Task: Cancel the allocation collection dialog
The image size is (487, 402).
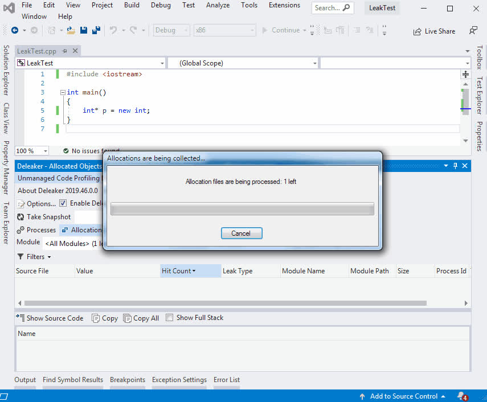Action: (x=242, y=233)
